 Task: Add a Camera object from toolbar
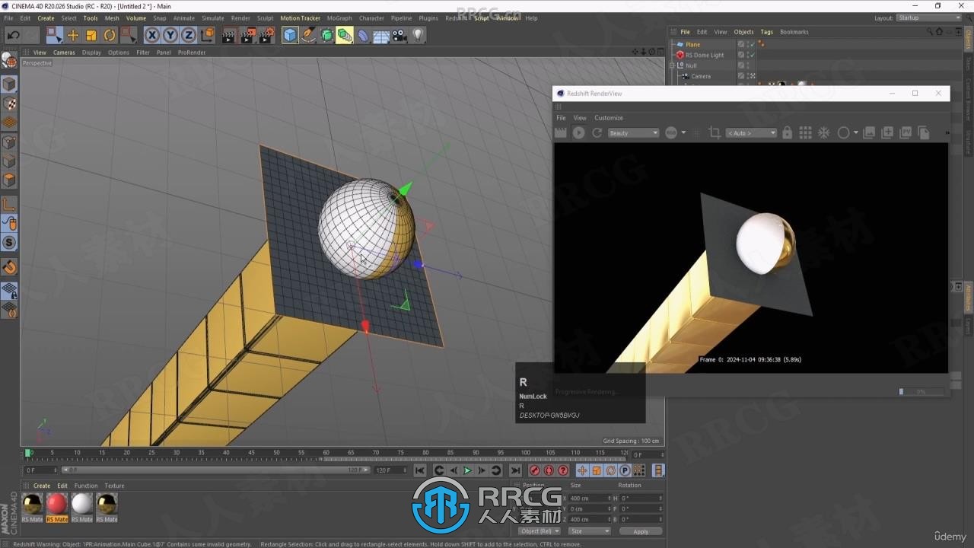tap(399, 35)
